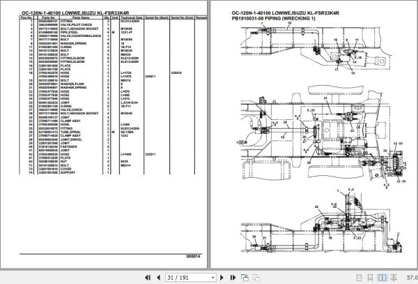The width and height of the screenshot is (418, 284).
Task: Click serial start value in row 42
Action: [150, 154]
